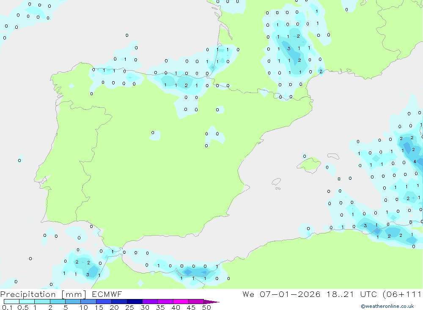The image size is (423, 310).
Task: Click the "35" legend scale label
Action: tap(160, 307)
